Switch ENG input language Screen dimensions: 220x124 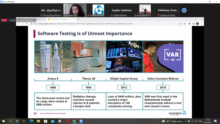tap(200, 121)
